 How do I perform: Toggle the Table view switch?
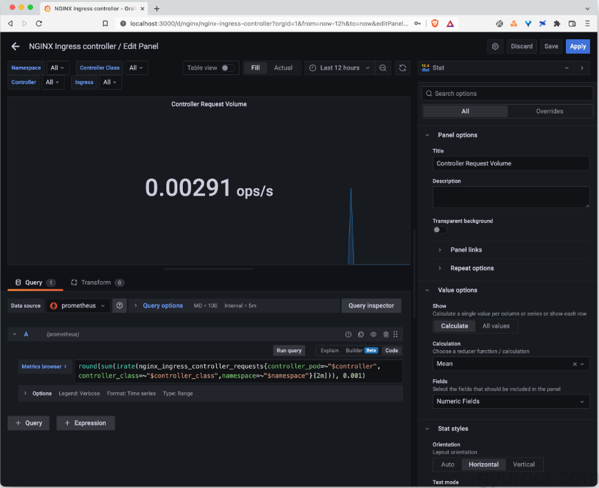(x=228, y=68)
